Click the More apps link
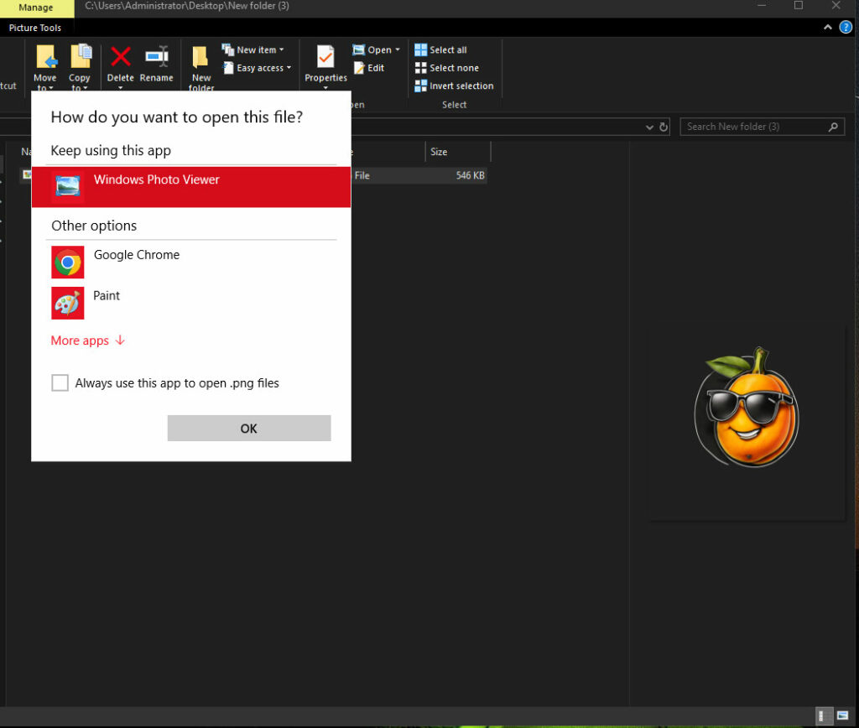 (80, 341)
